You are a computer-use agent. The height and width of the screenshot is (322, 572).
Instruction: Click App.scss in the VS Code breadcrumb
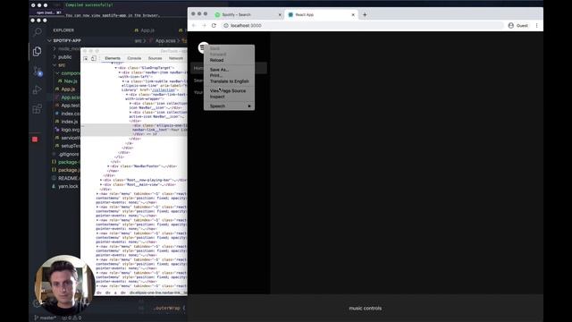click(165, 41)
